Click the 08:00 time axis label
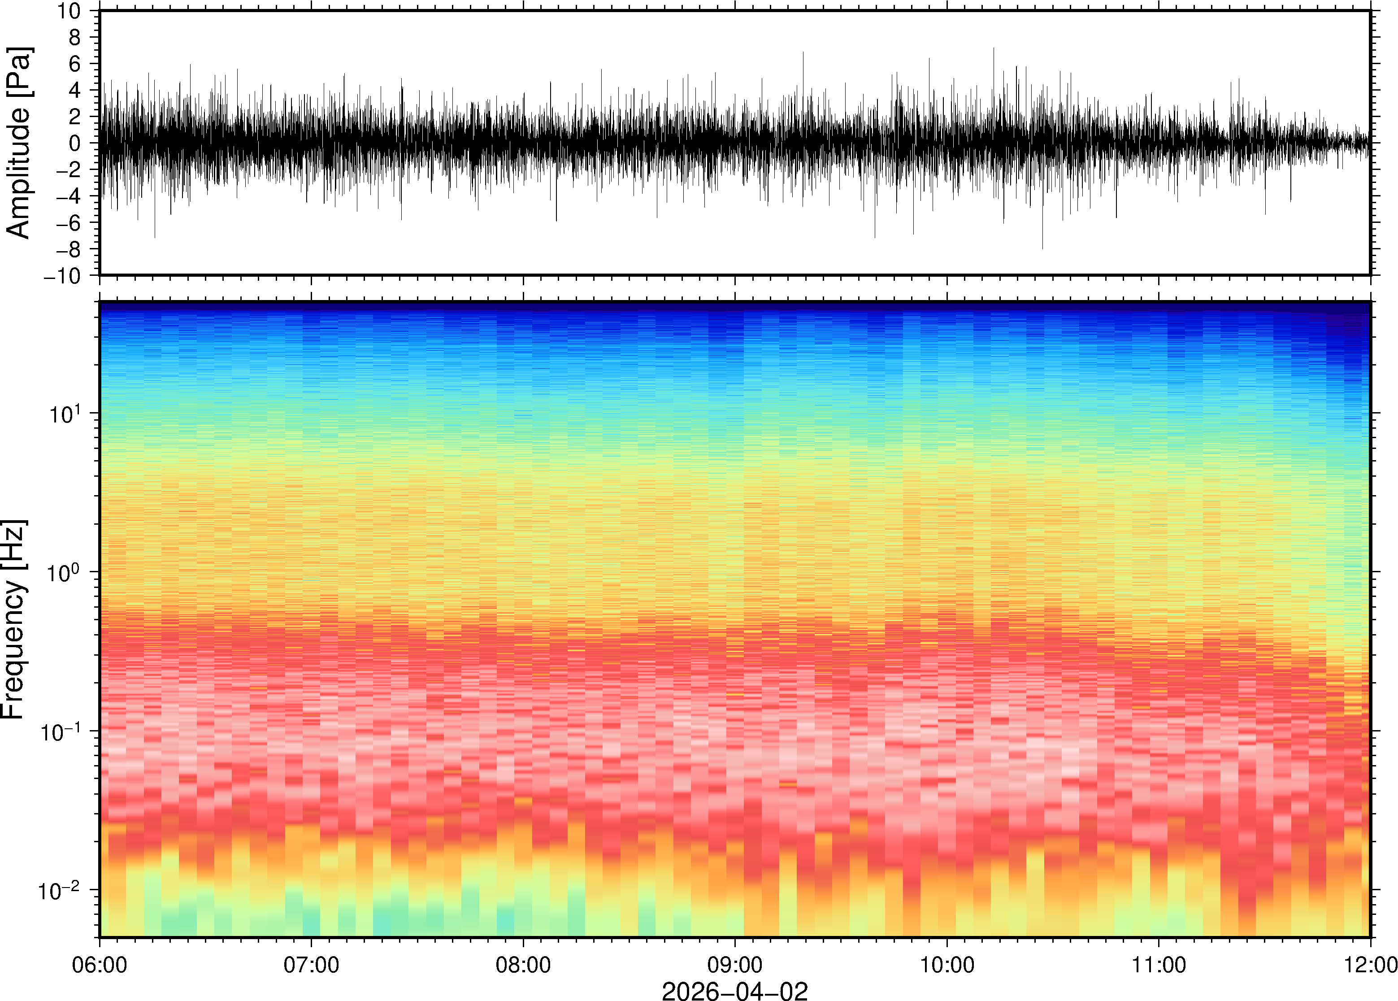The image size is (1398, 1001). click(x=523, y=965)
